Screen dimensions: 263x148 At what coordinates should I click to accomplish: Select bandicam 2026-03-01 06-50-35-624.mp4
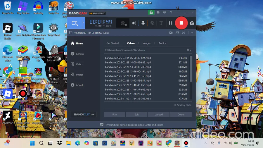[146, 58]
